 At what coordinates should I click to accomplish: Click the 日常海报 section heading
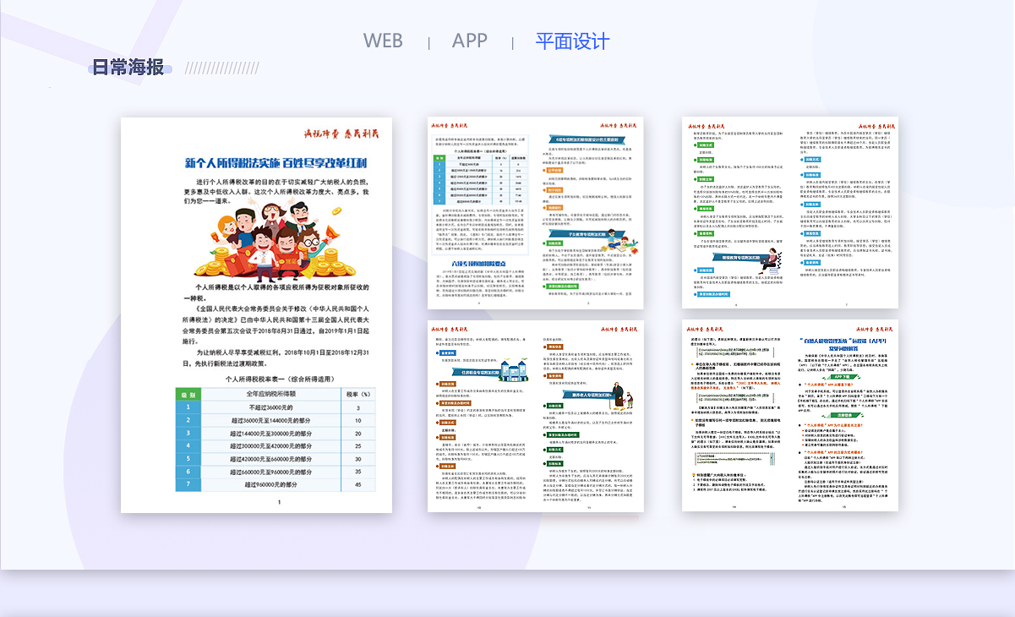click(x=128, y=68)
